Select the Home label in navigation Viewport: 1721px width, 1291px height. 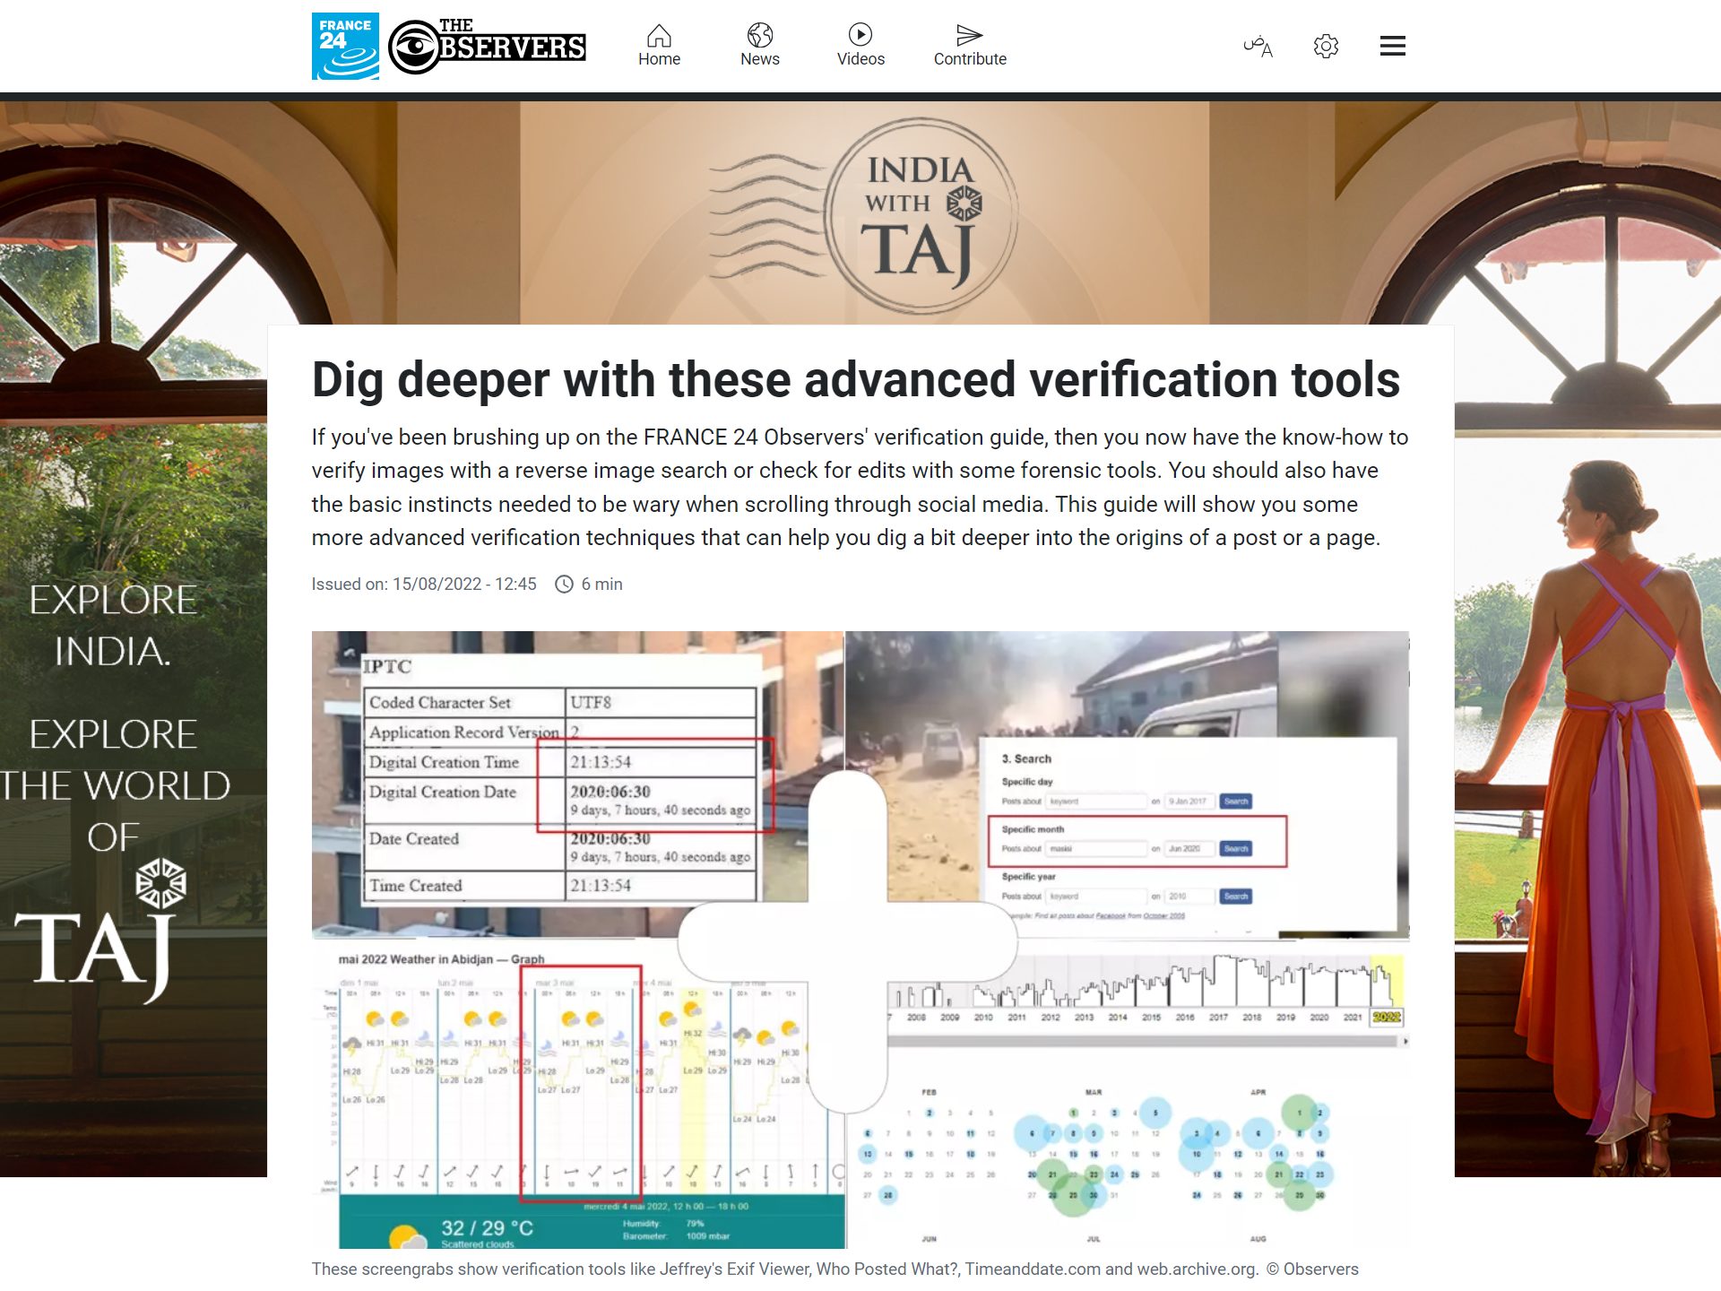coord(659,59)
